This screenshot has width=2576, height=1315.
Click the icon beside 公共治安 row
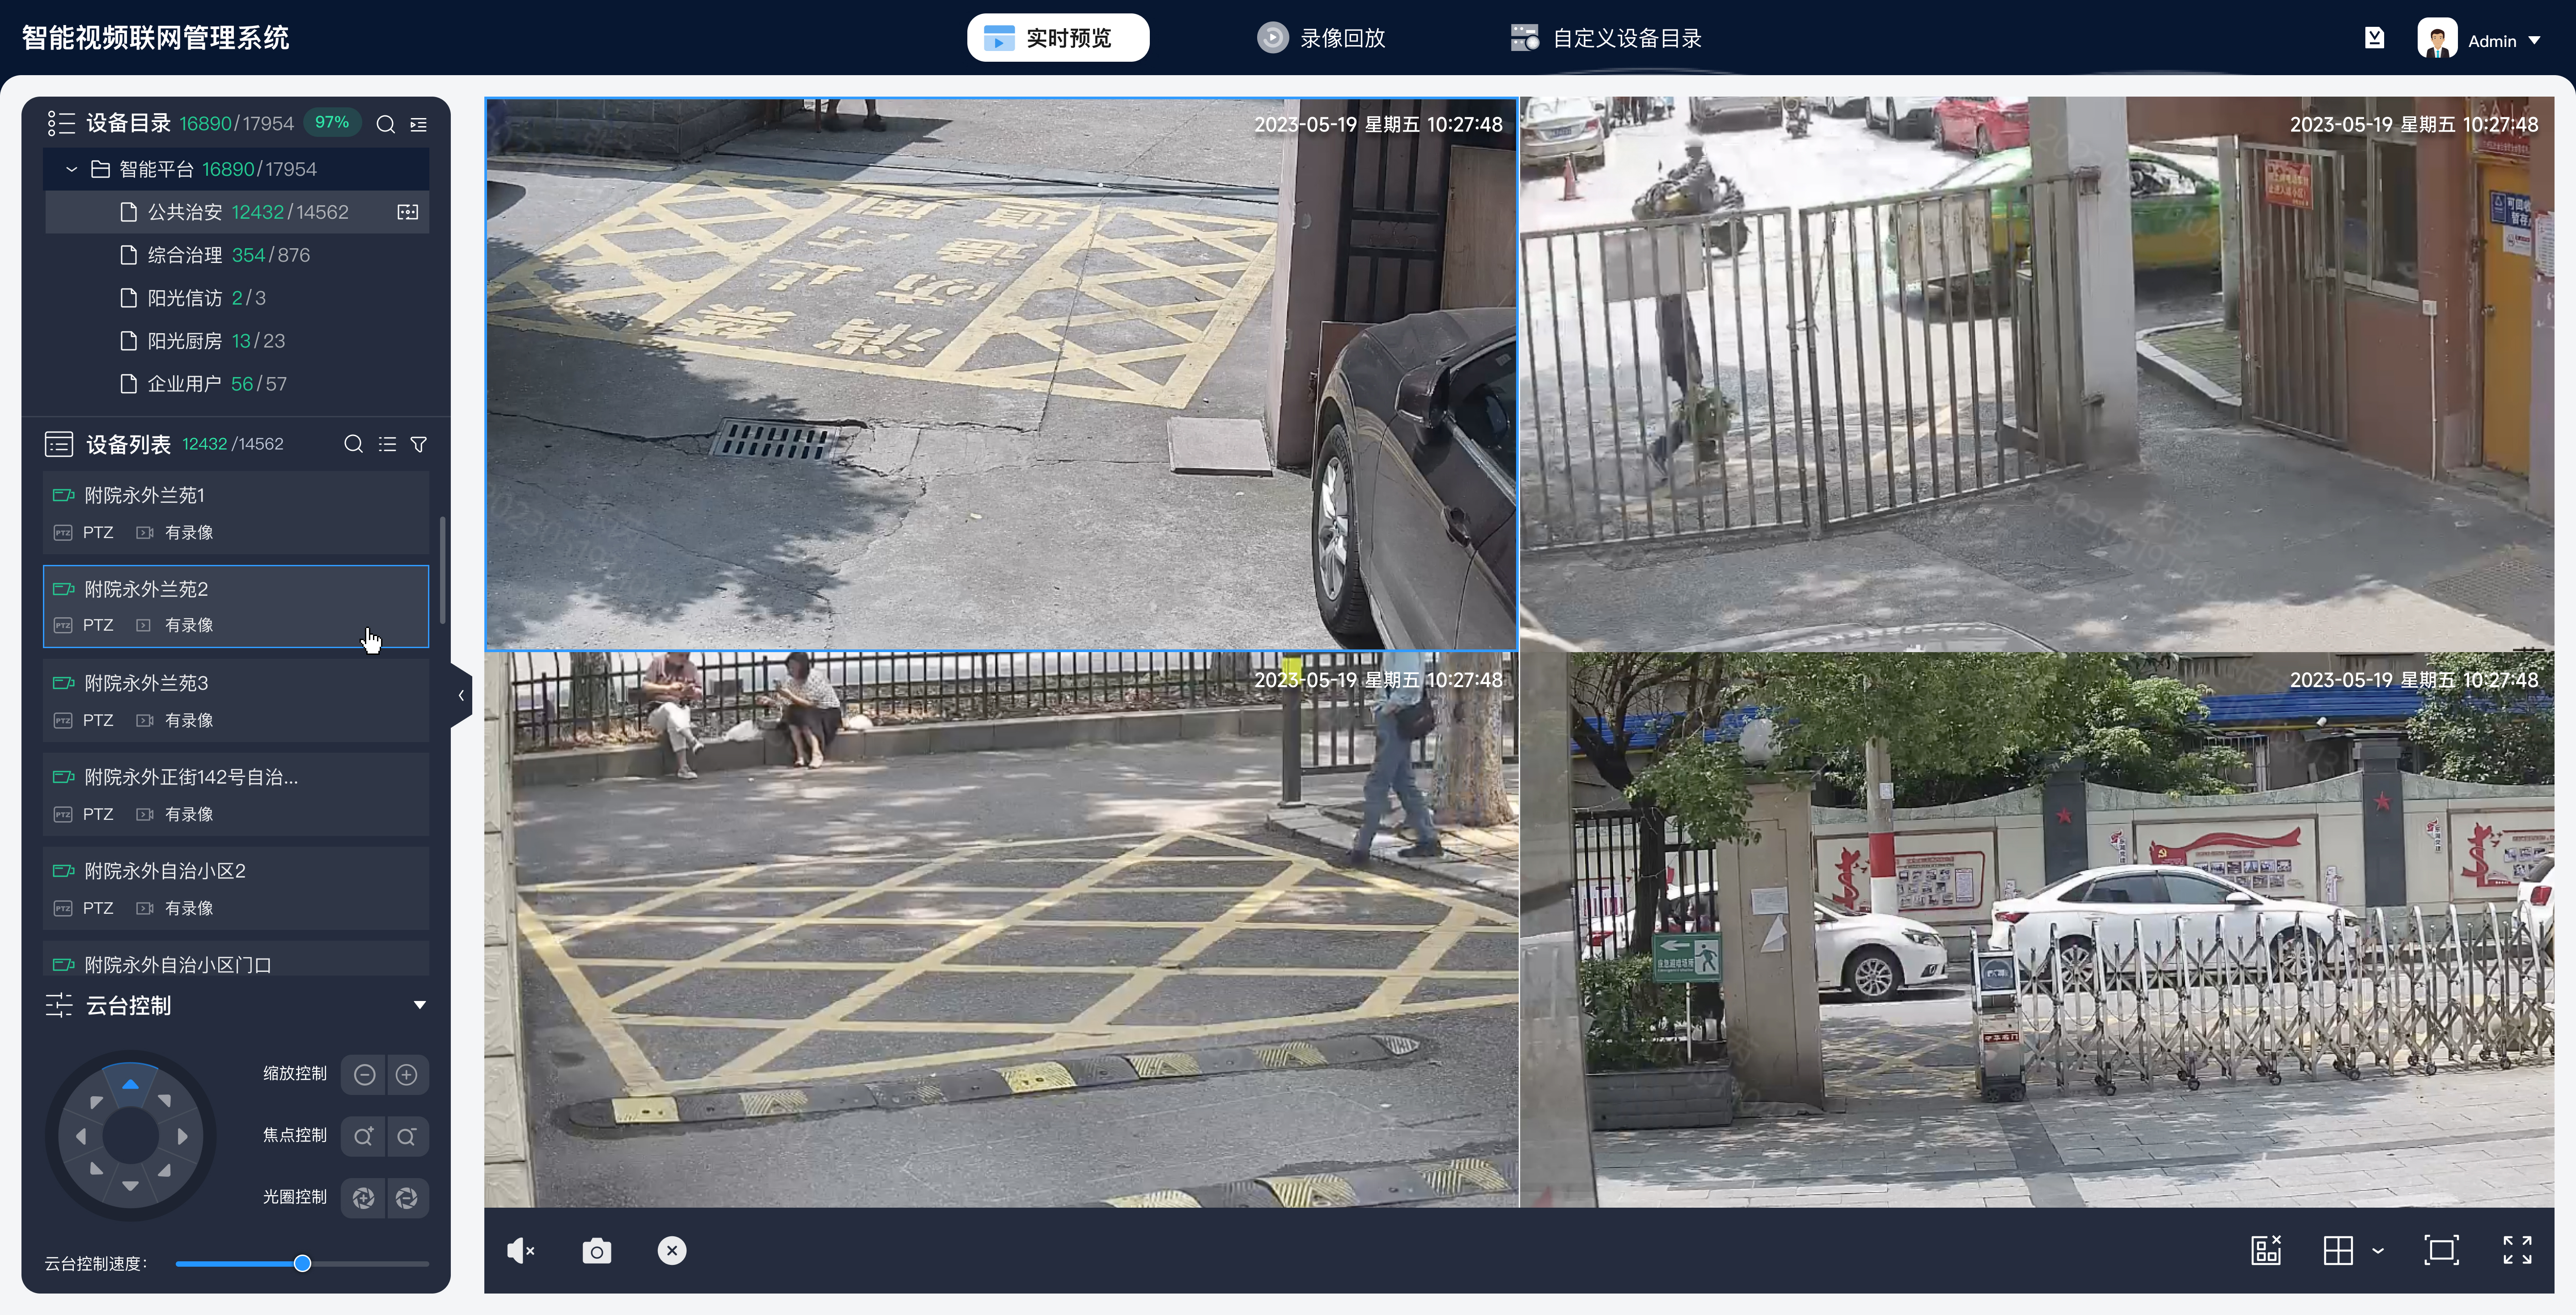(x=408, y=212)
